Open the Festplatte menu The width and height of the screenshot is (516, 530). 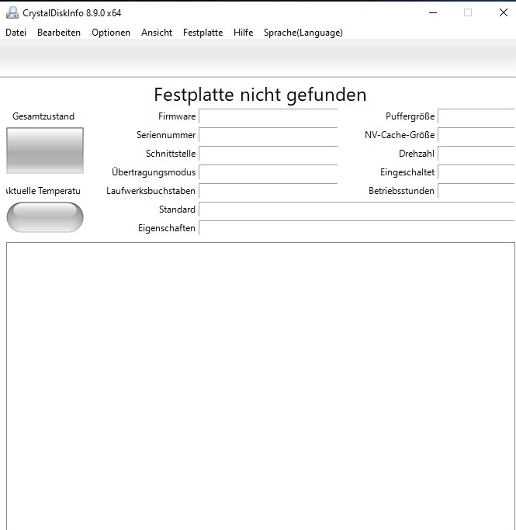(x=203, y=33)
